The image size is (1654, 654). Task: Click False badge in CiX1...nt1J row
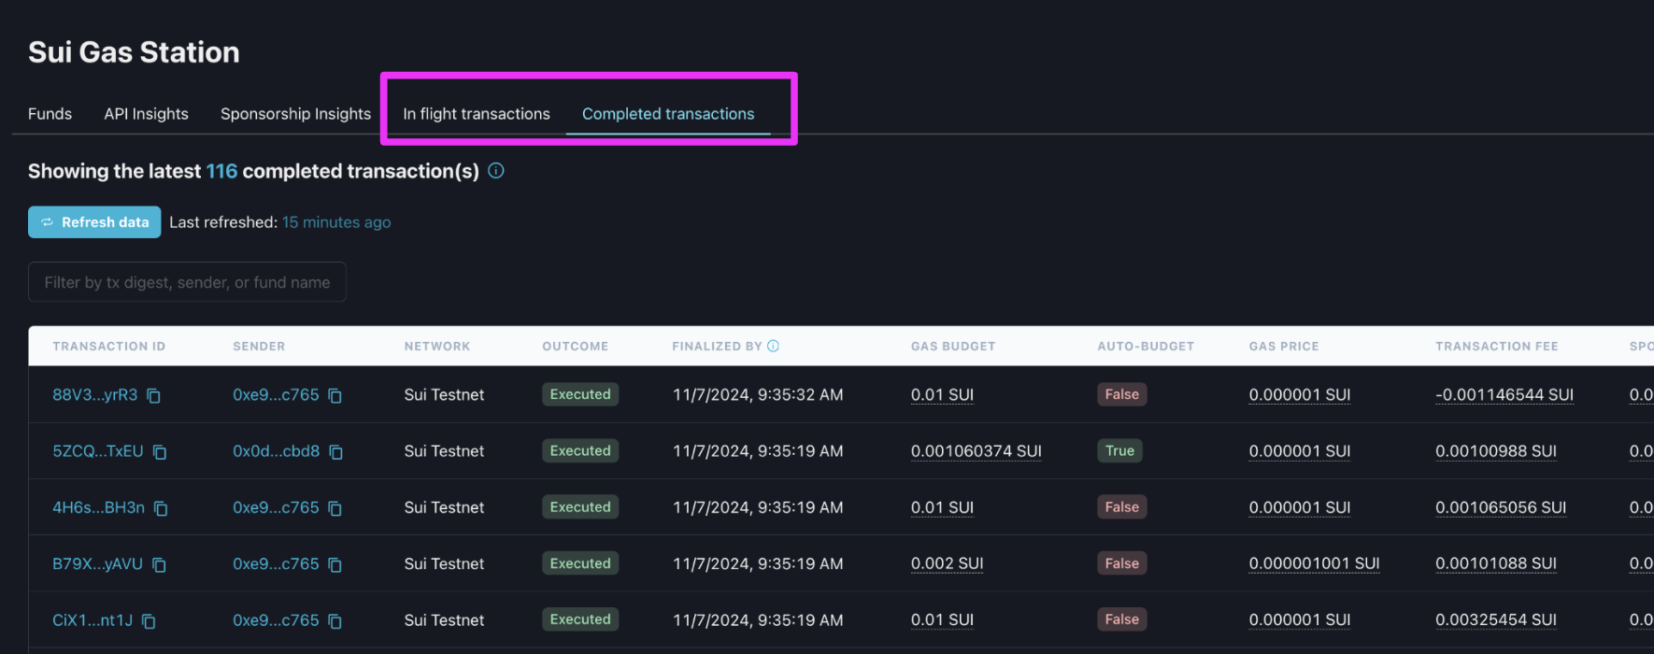click(x=1121, y=619)
